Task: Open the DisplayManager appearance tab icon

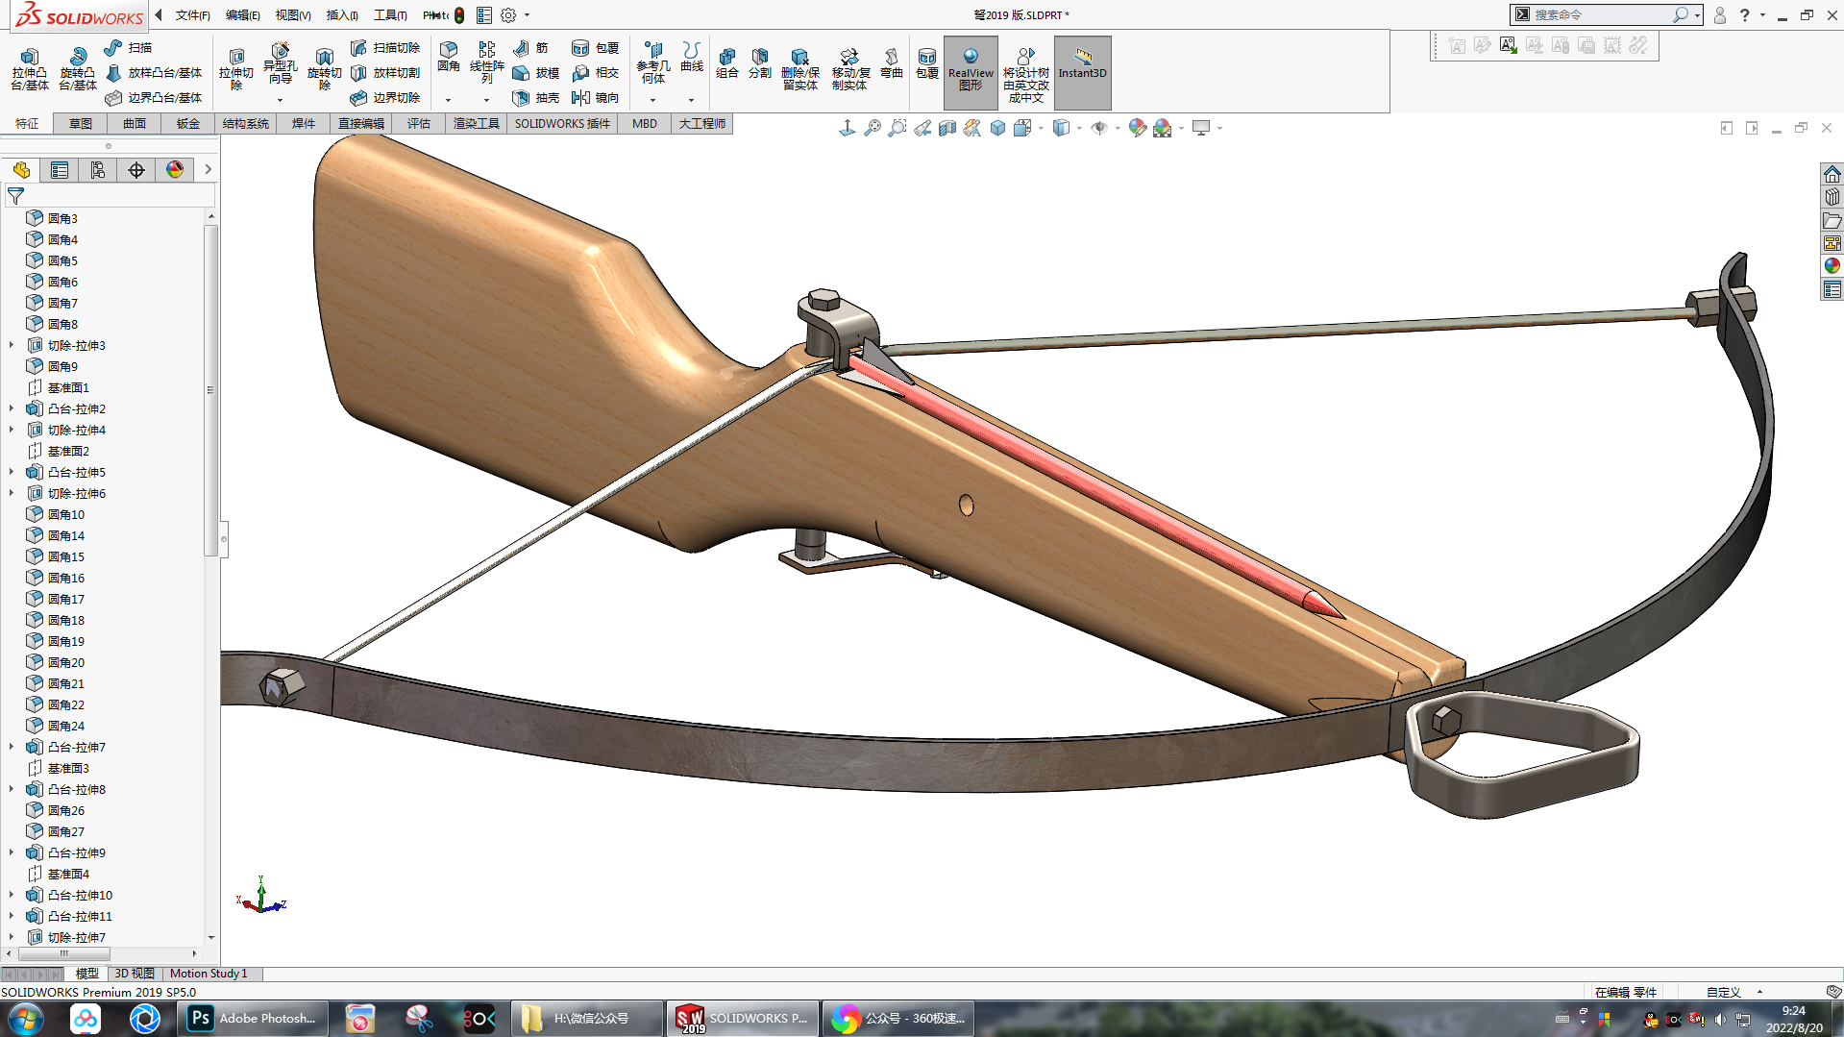Action: [175, 170]
